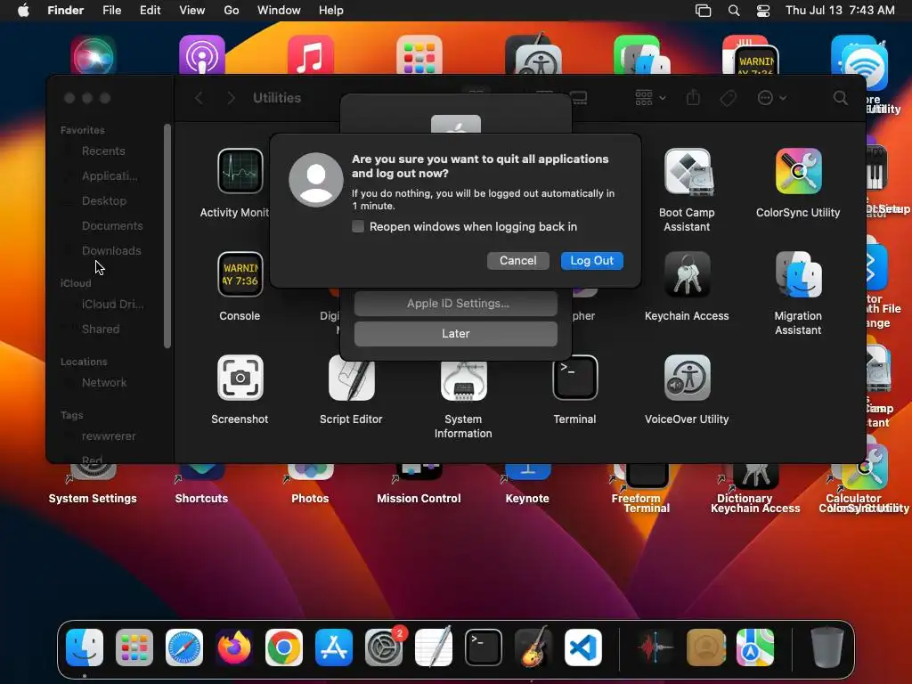Screen dimensions: 912x684
Task: Click Stage Manager menu bar icon
Action: pos(704,11)
